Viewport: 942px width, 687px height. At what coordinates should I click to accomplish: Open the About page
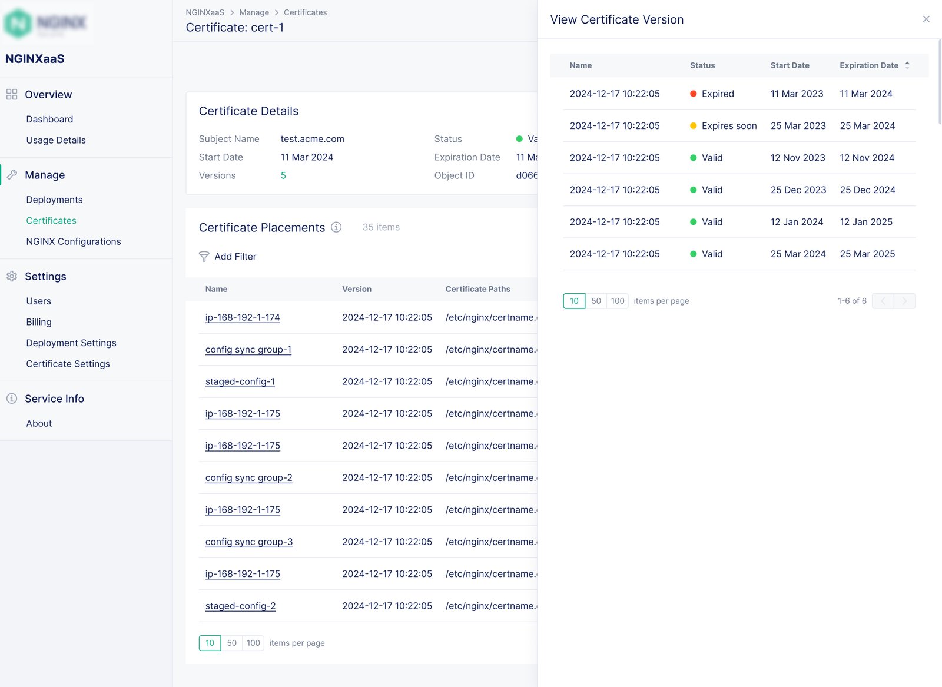pyautogui.click(x=39, y=423)
